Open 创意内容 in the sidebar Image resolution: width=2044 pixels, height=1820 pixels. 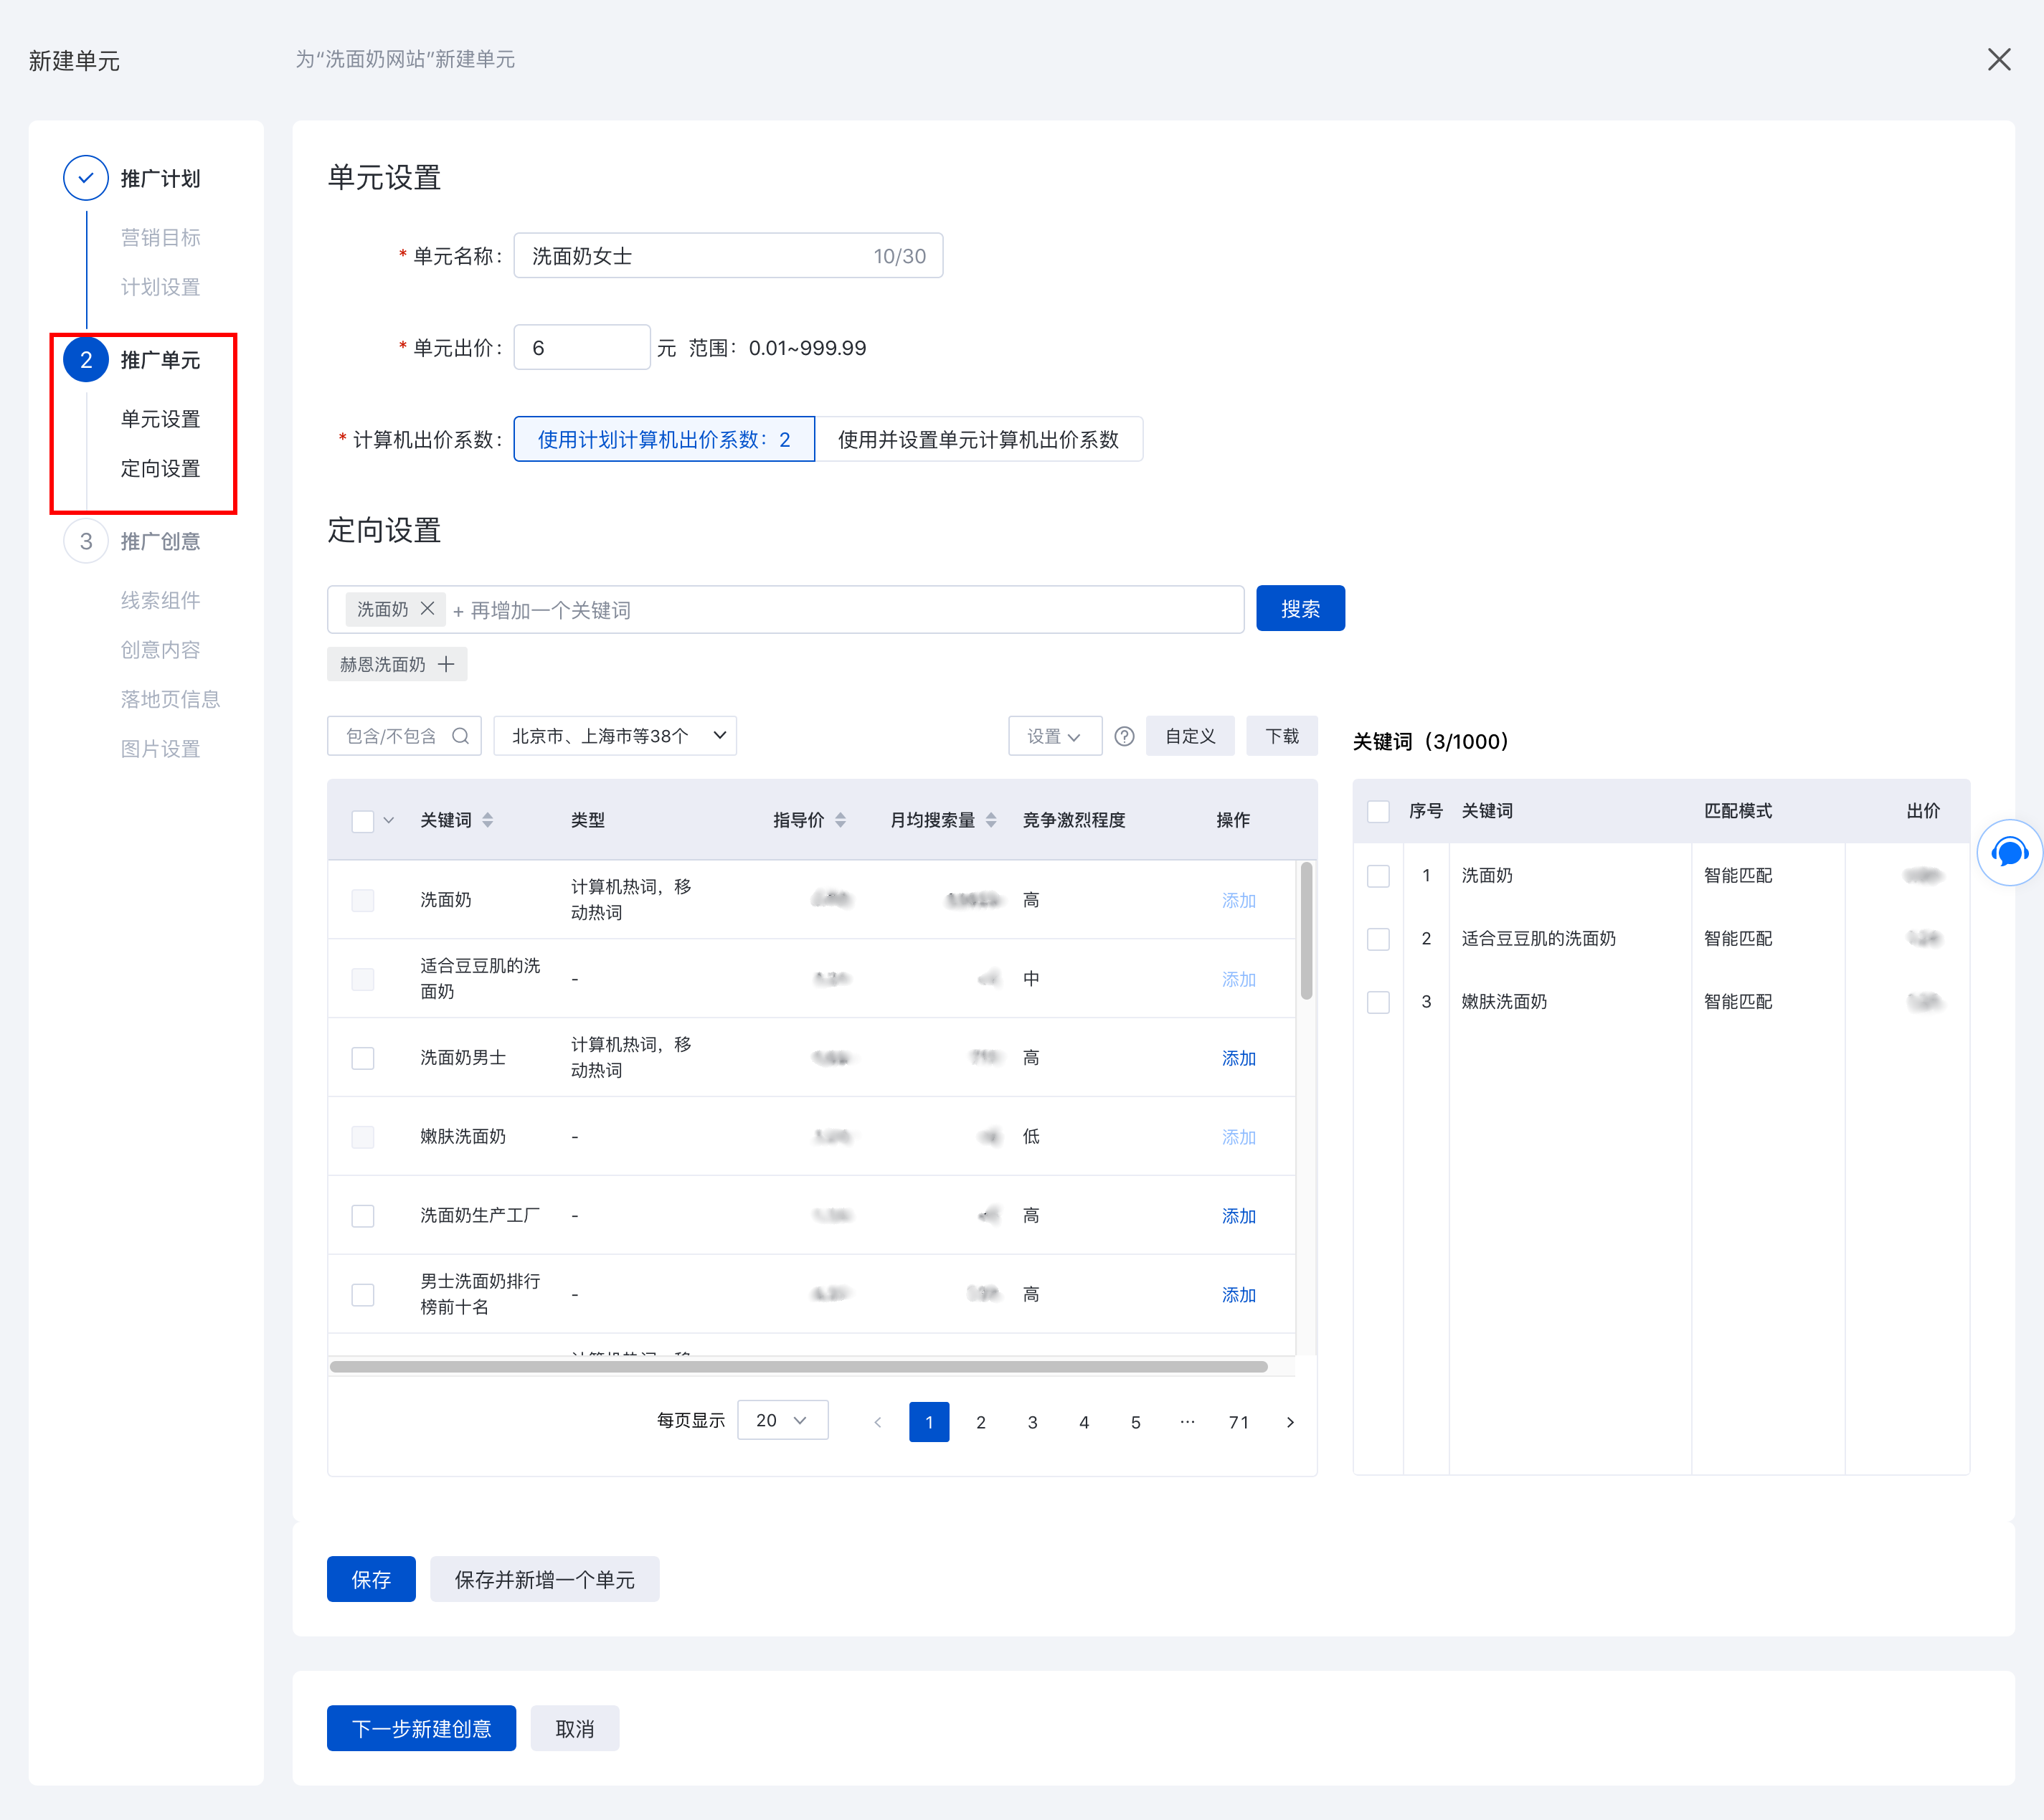click(x=161, y=650)
